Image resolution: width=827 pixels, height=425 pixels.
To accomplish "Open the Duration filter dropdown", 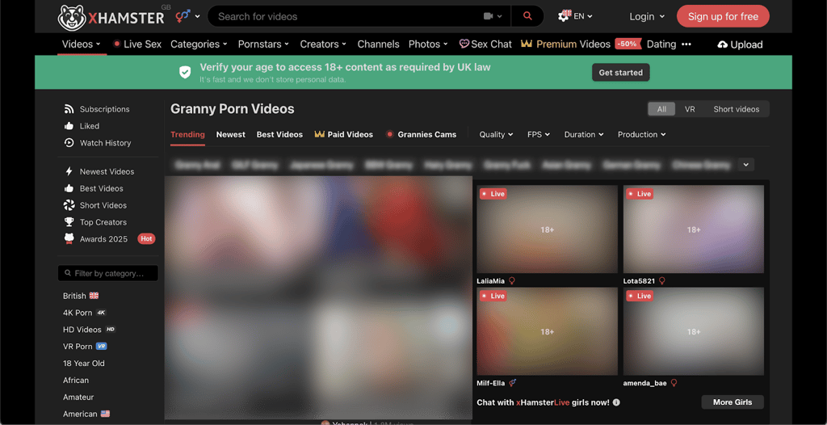I will coord(584,135).
